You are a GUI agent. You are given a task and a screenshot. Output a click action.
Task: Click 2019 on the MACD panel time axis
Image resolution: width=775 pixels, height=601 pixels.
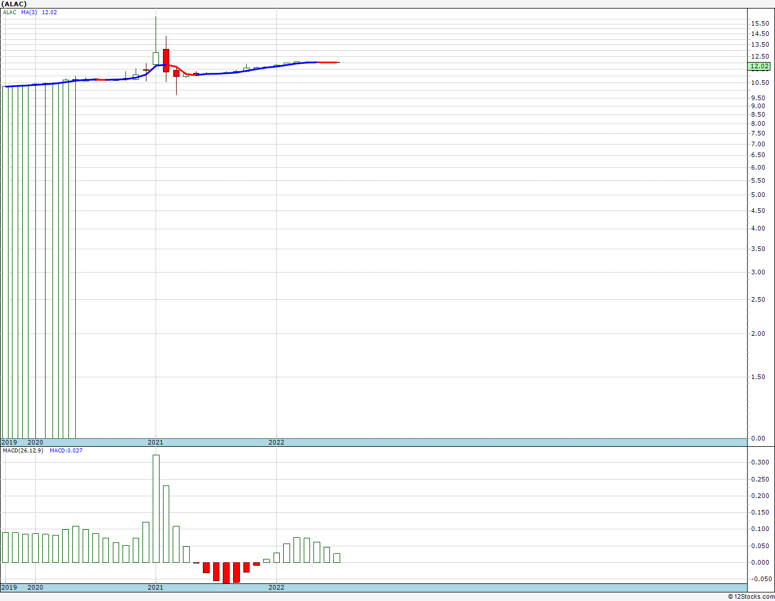click(x=9, y=587)
